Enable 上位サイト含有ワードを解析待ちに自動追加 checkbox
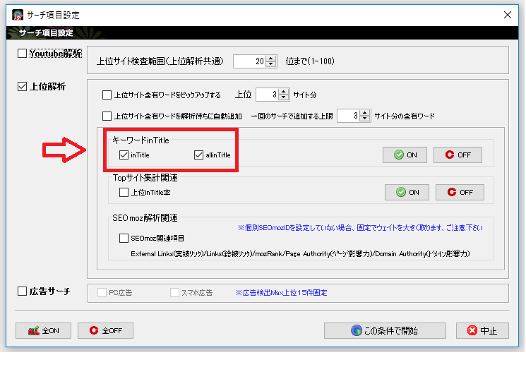The height and width of the screenshot is (379, 526). (107, 116)
